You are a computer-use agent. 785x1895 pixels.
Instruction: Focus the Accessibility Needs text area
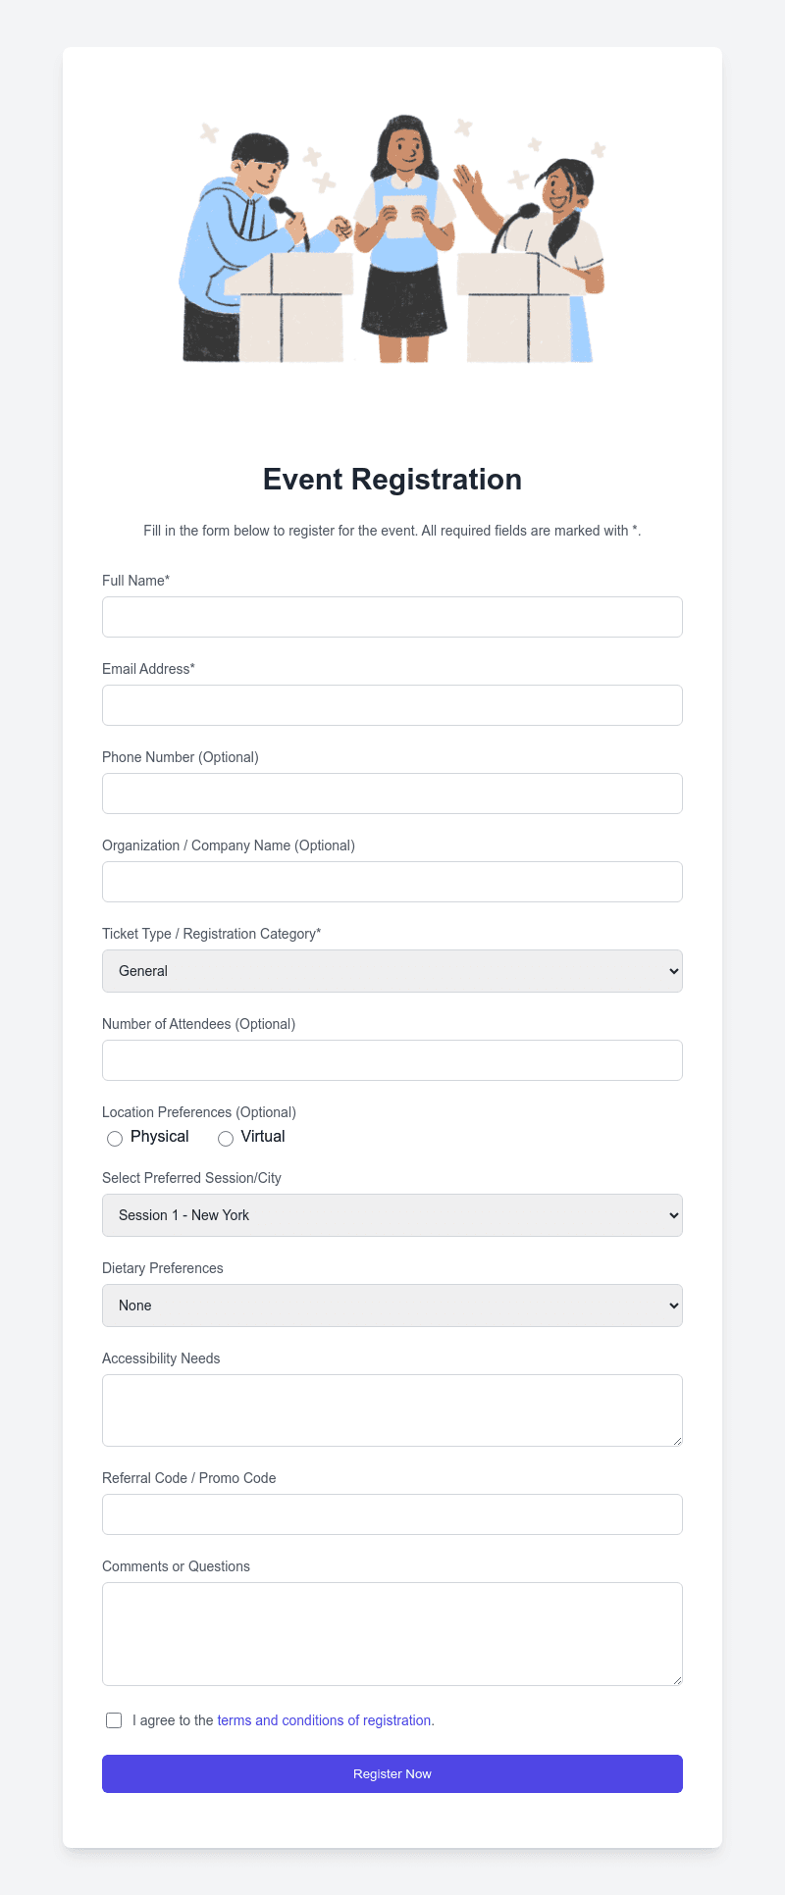coord(392,1409)
